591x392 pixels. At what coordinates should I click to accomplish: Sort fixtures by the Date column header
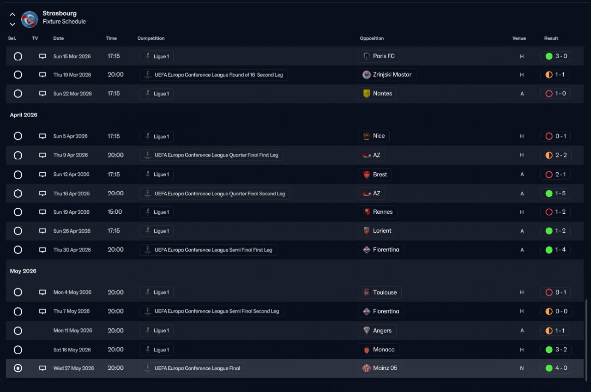tap(59, 38)
